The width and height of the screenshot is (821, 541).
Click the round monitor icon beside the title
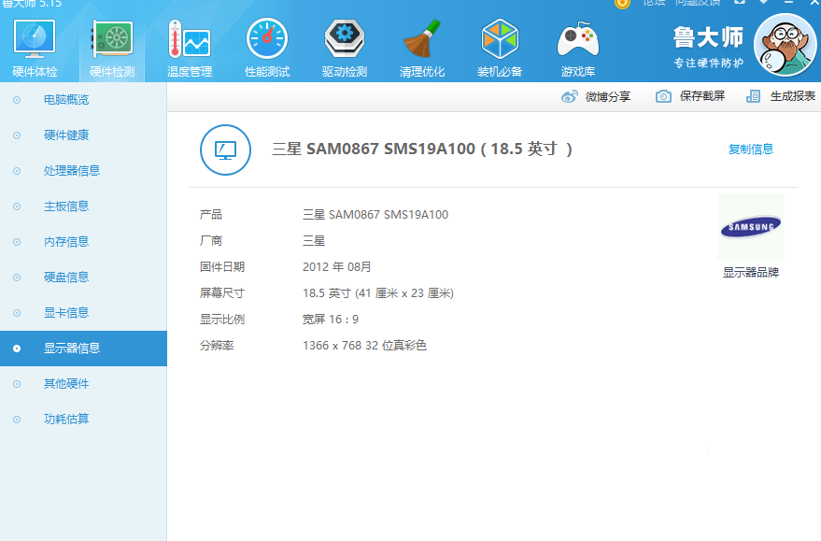tap(225, 149)
